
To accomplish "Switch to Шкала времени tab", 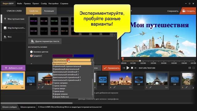I will [x=28, y=107].
